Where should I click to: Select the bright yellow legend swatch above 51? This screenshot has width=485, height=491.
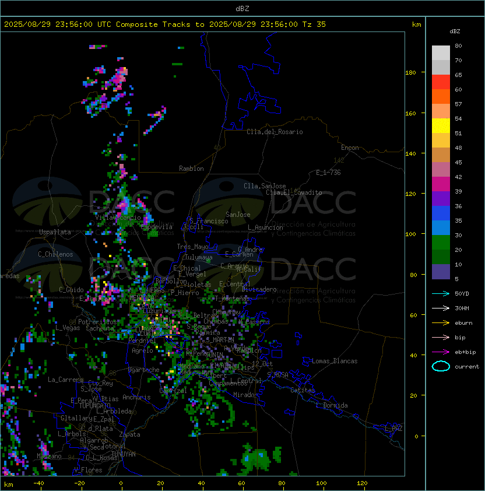pyautogui.click(x=441, y=126)
